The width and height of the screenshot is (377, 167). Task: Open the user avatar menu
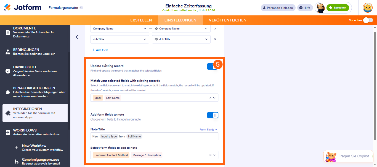pyautogui.click(x=368, y=8)
